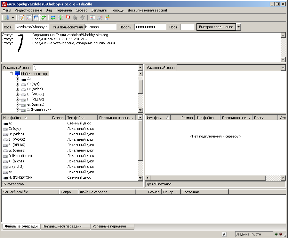
Task: Open the Вид menu
Action: [49, 10]
